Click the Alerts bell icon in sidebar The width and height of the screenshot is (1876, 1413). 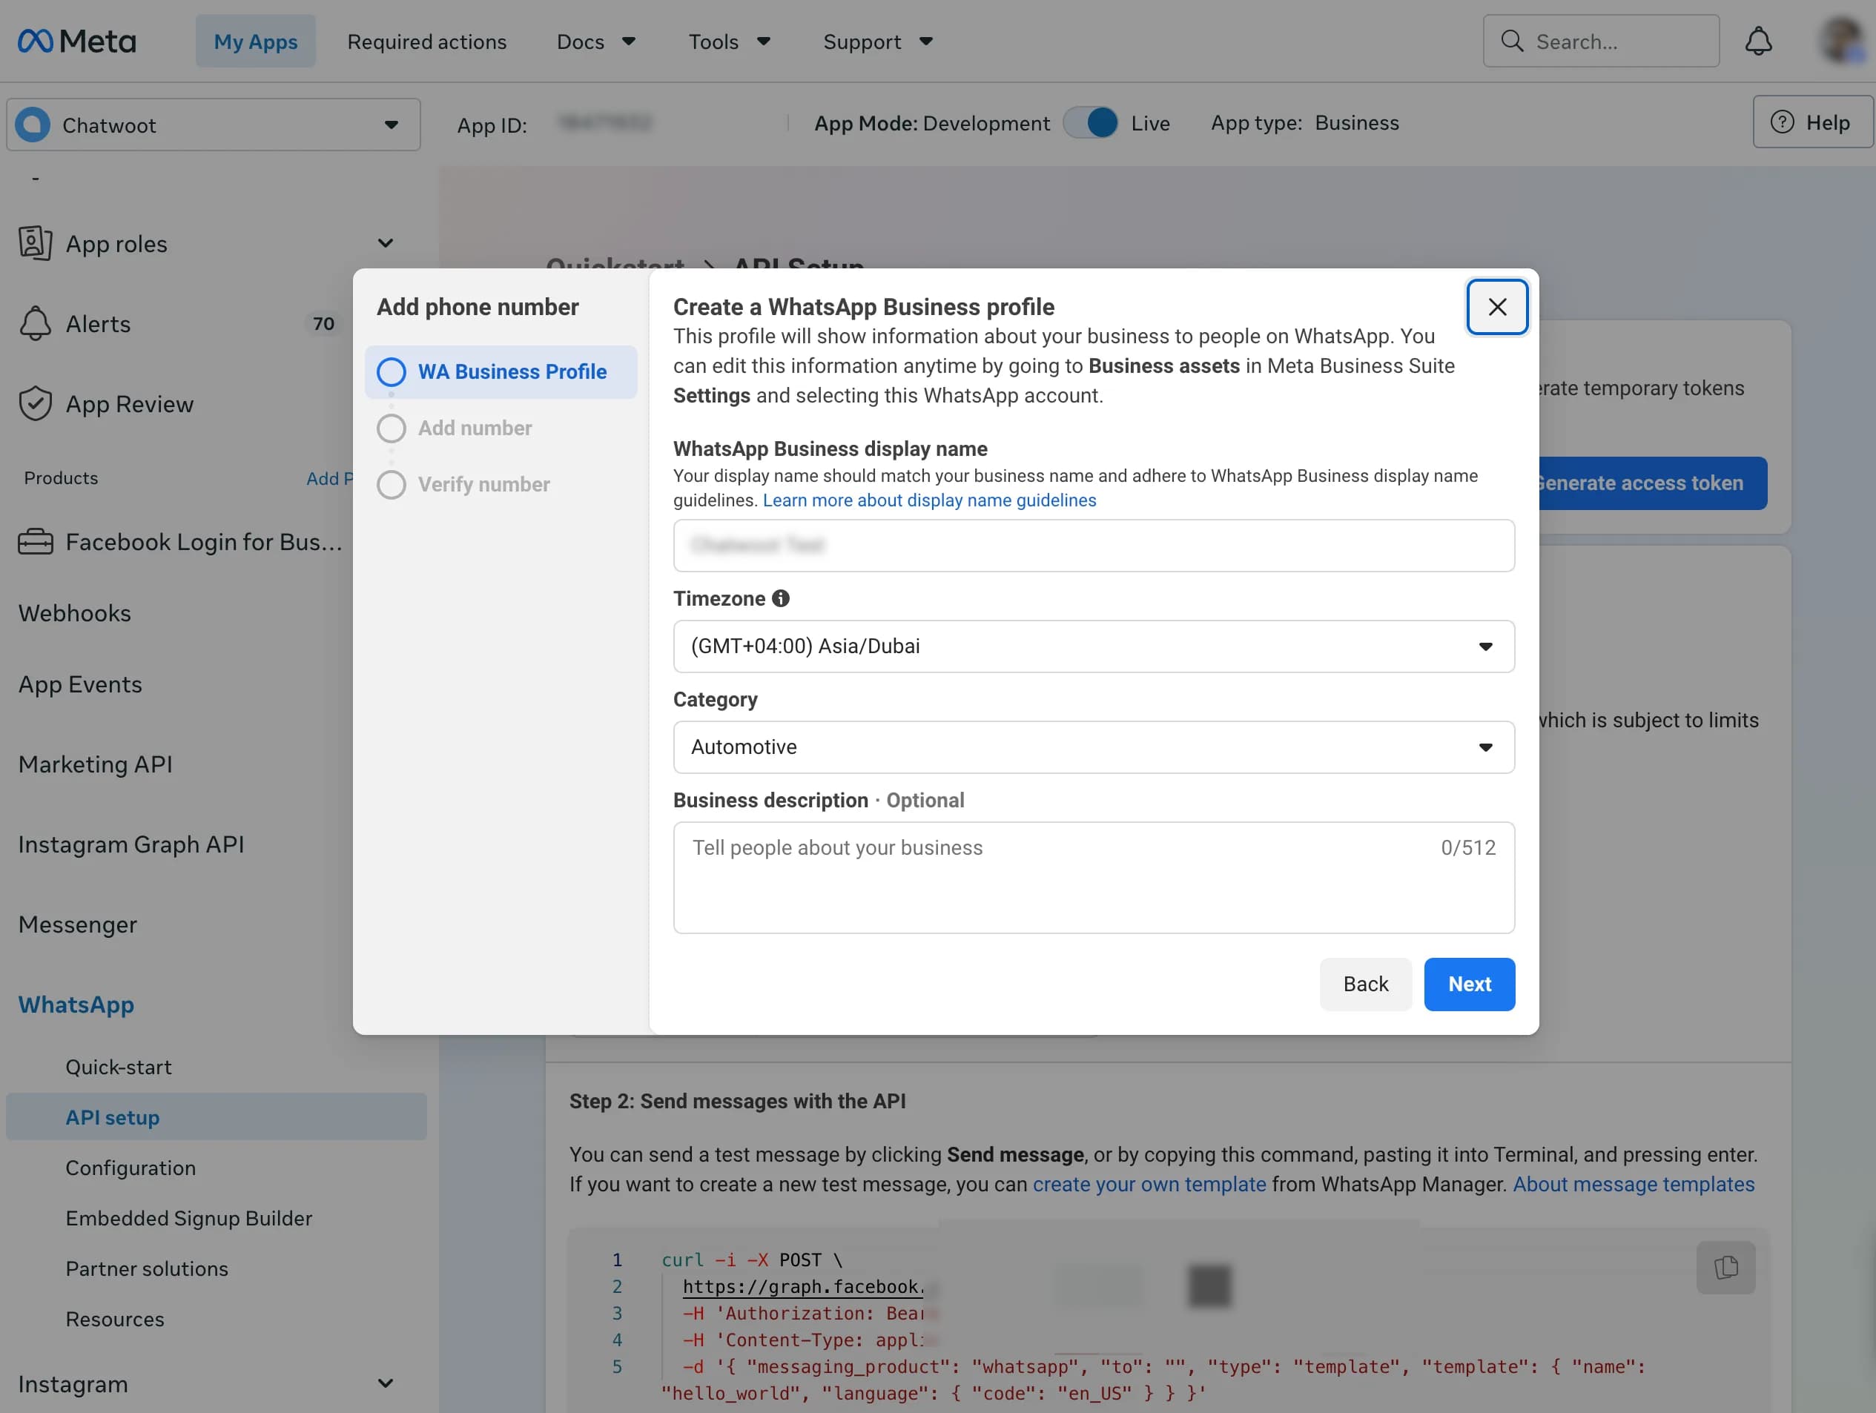(x=35, y=323)
